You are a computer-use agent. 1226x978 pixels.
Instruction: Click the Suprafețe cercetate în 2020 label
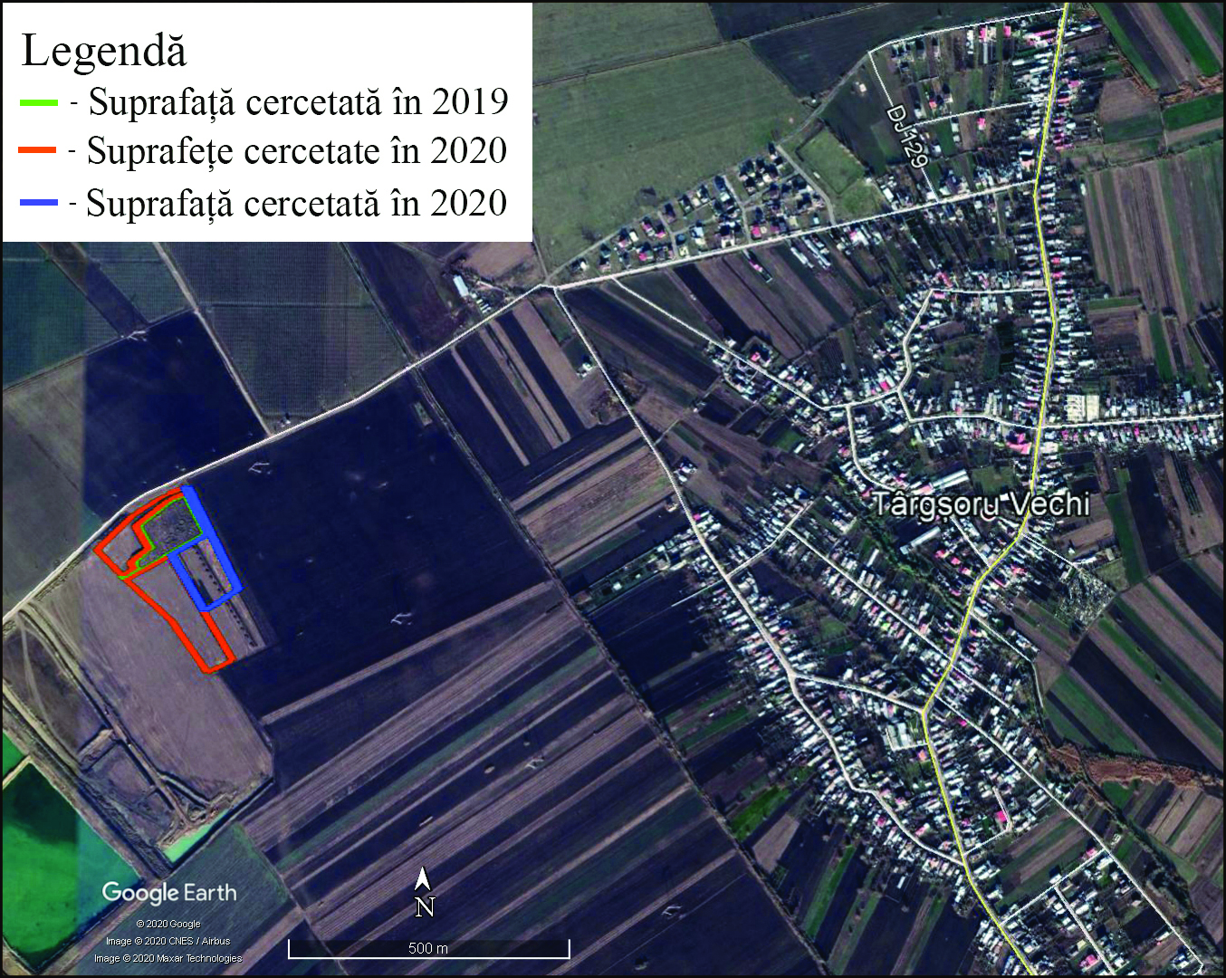click(296, 151)
